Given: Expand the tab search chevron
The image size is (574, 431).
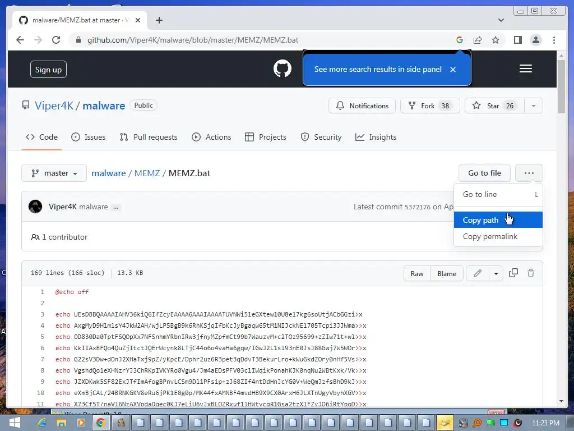Looking at the screenshot, I should (x=501, y=20).
